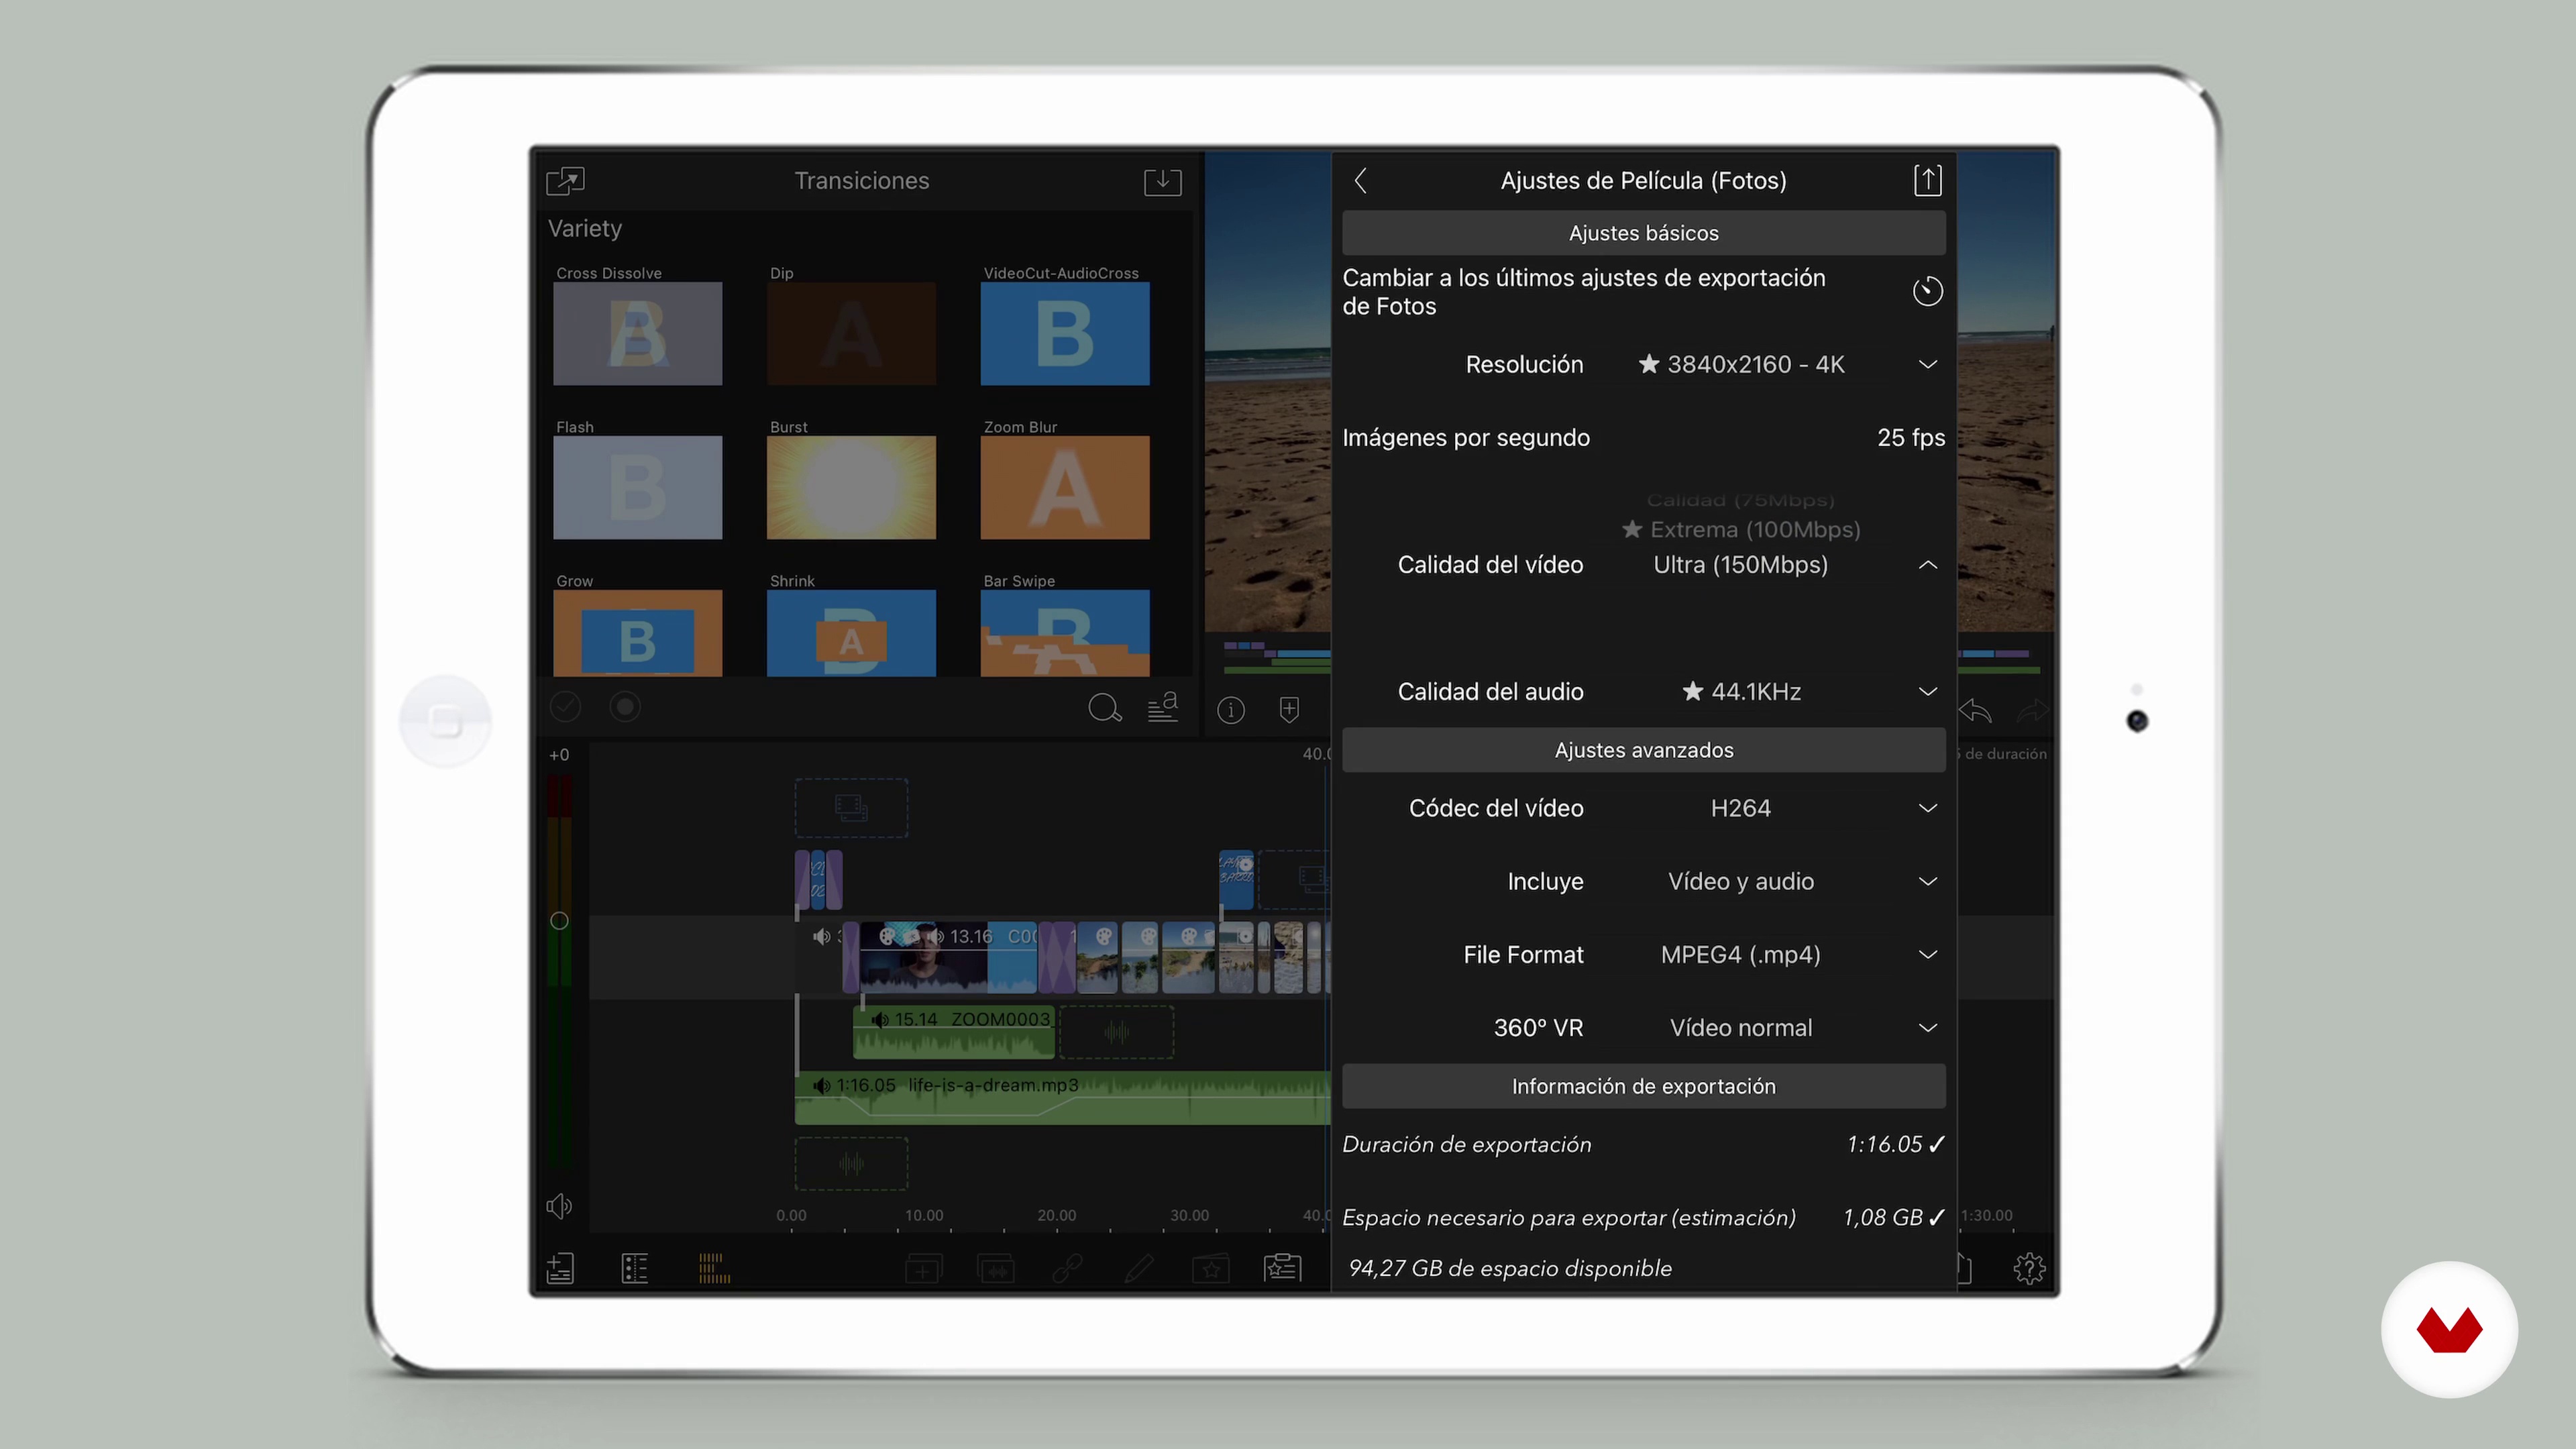Viewport: 2576px width, 1449px height.
Task: Tap the Vídeo y audio value
Action: (1740, 882)
